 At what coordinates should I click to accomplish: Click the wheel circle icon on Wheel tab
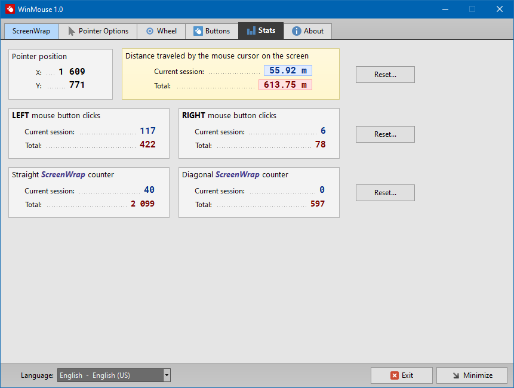tap(149, 31)
